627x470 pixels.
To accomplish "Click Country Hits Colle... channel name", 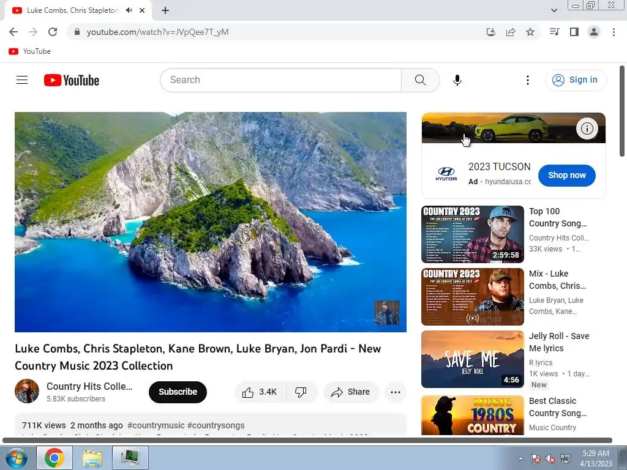I will (89, 387).
